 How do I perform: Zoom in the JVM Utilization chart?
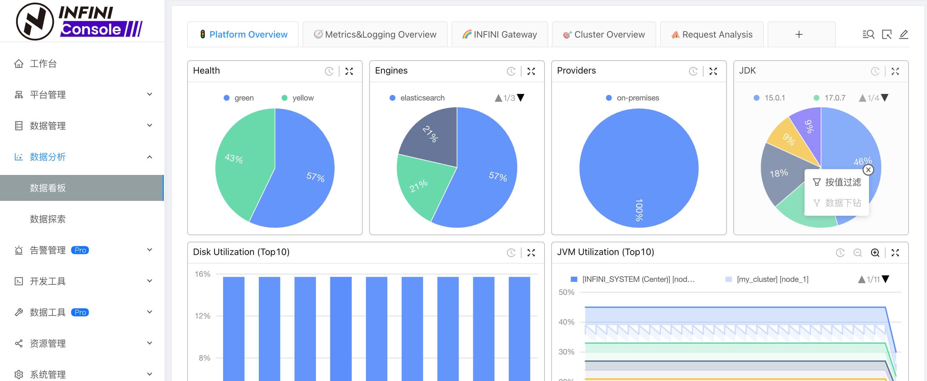(x=875, y=253)
